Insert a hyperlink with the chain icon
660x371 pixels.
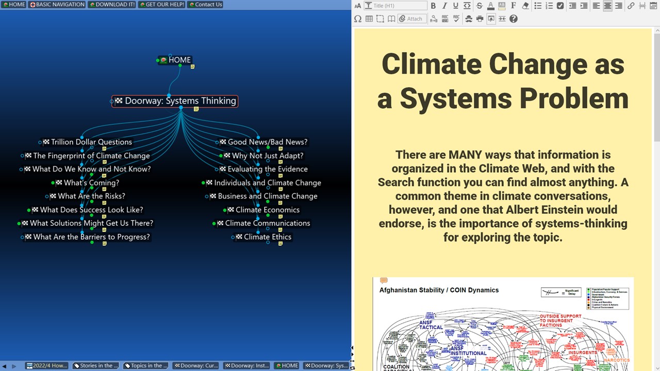631,6
